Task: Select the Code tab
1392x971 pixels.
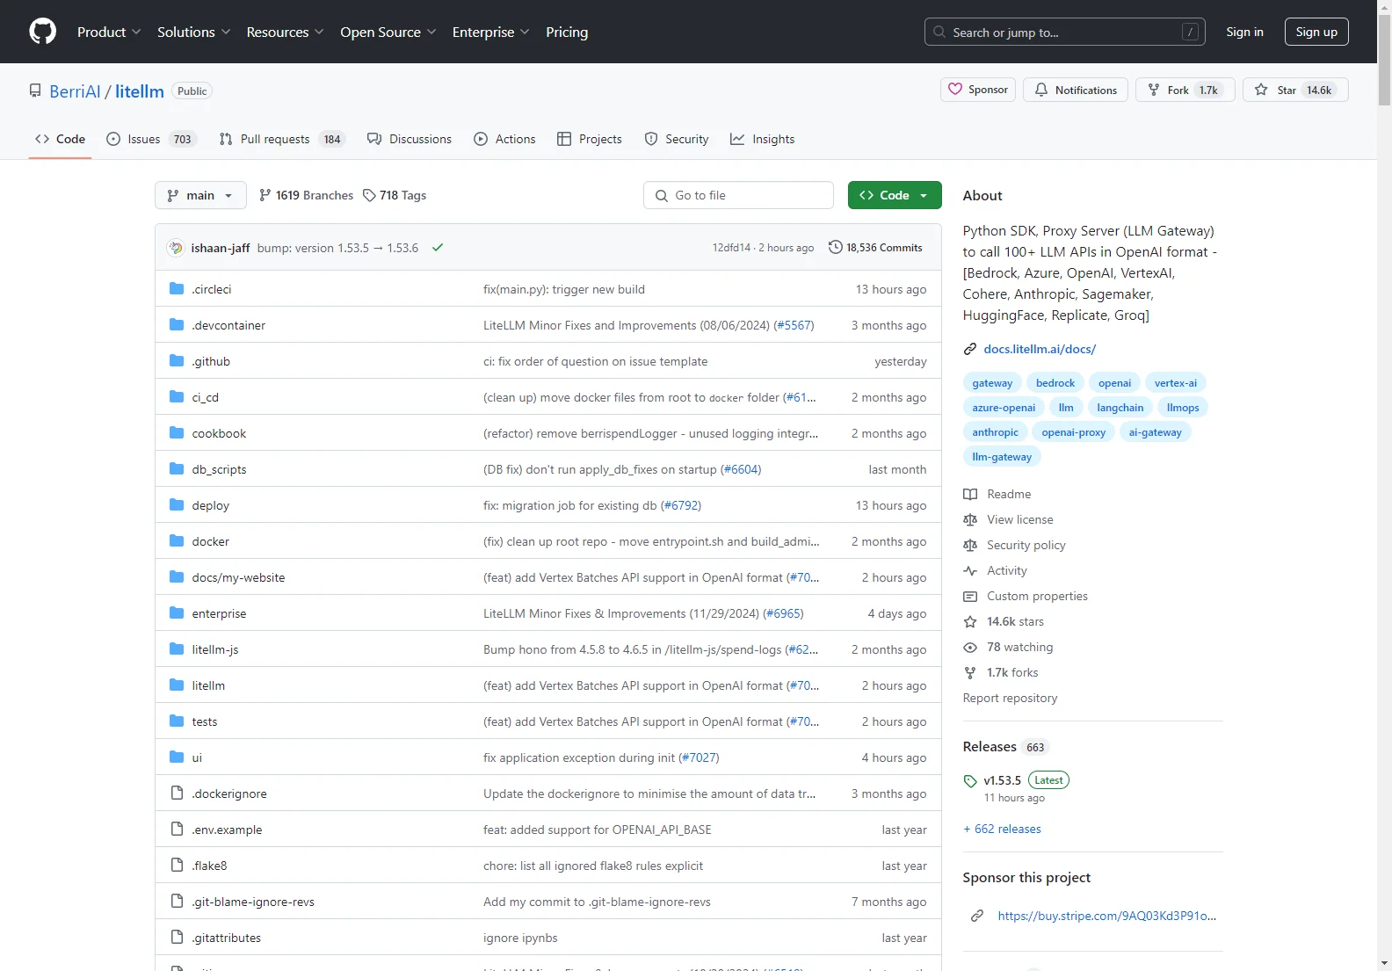Action: point(61,139)
